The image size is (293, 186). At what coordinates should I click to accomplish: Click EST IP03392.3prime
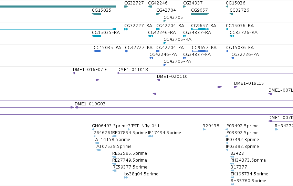242,147
